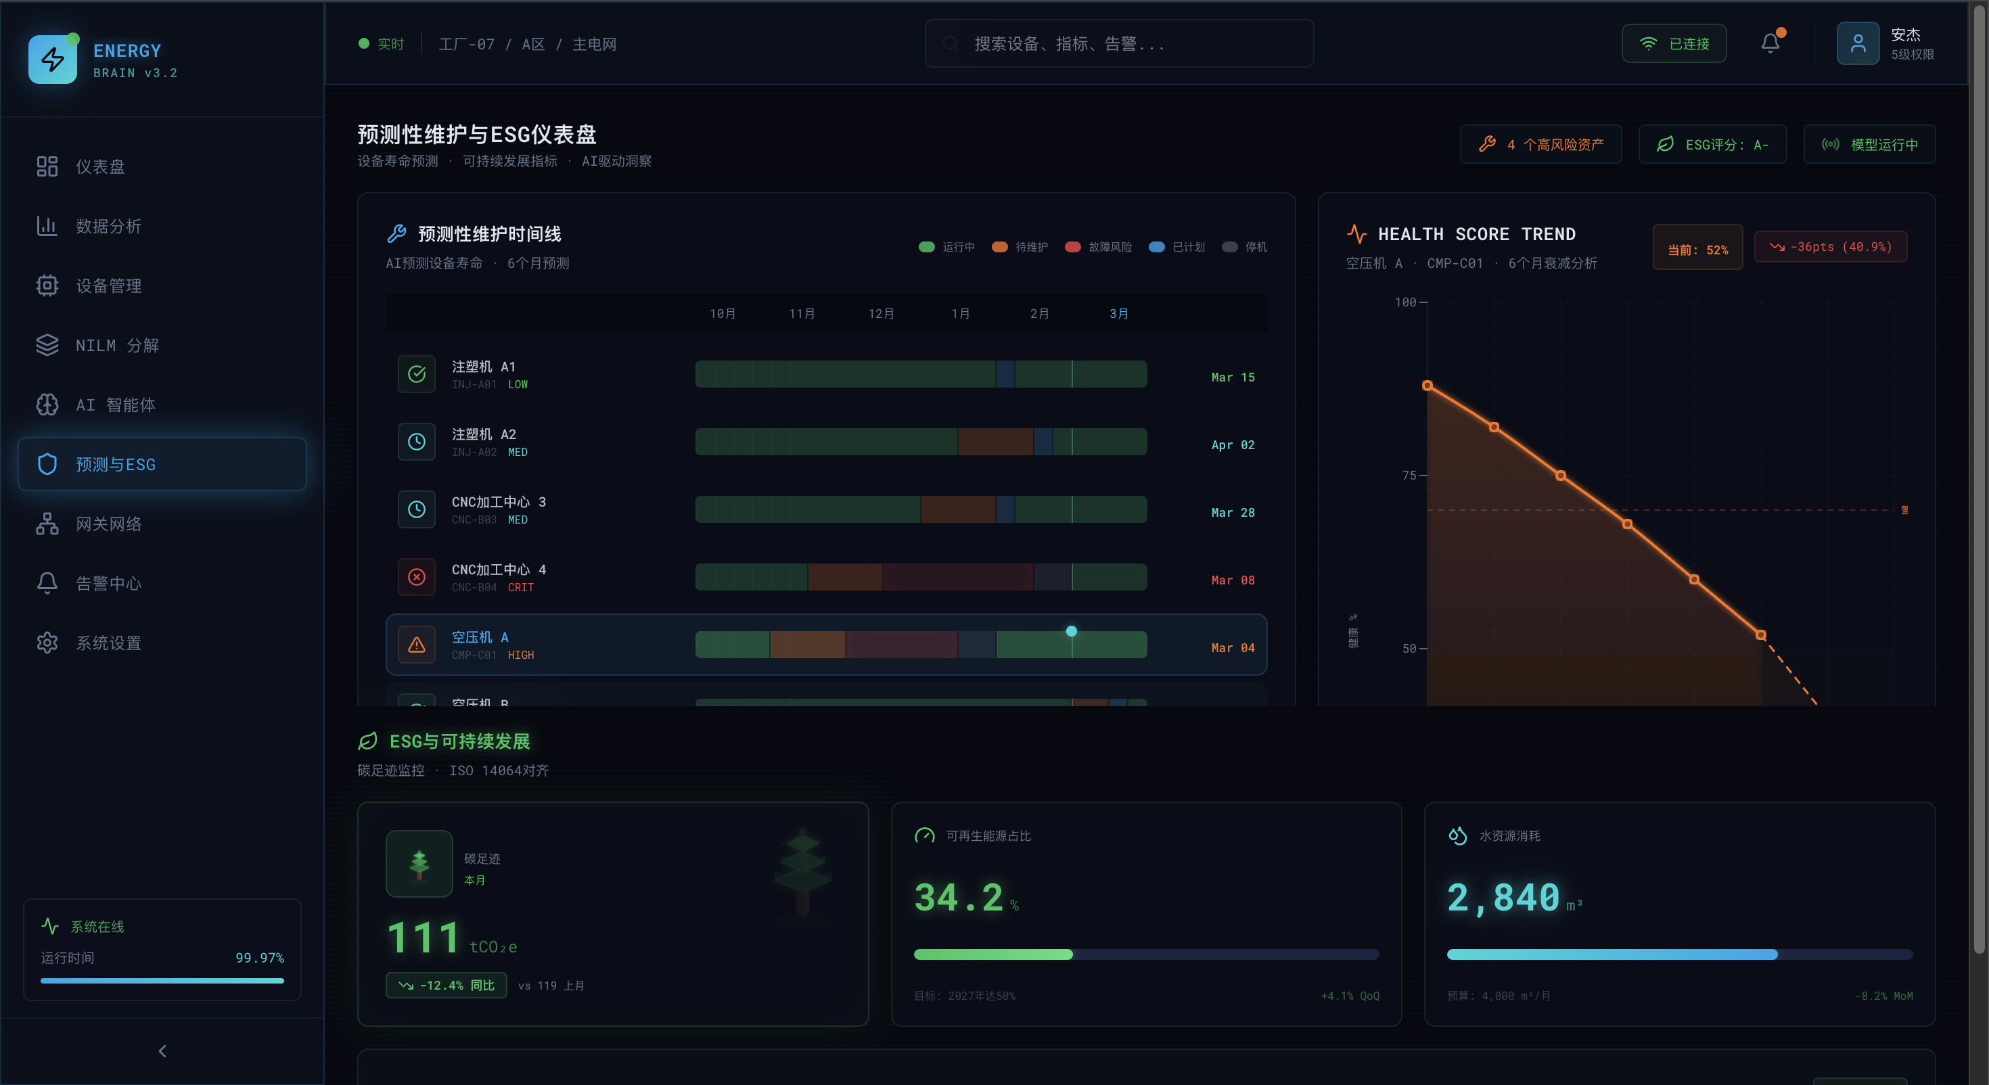The height and width of the screenshot is (1085, 1989).
Task: Toggle the 故障风险 legend filter
Action: pos(1099,246)
